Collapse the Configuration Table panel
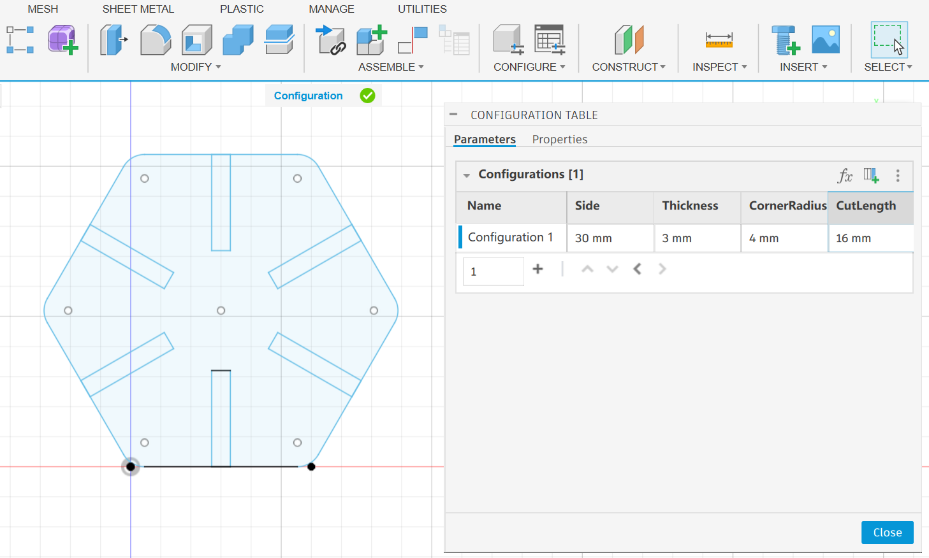The image size is (929, 558). (453, 115)
